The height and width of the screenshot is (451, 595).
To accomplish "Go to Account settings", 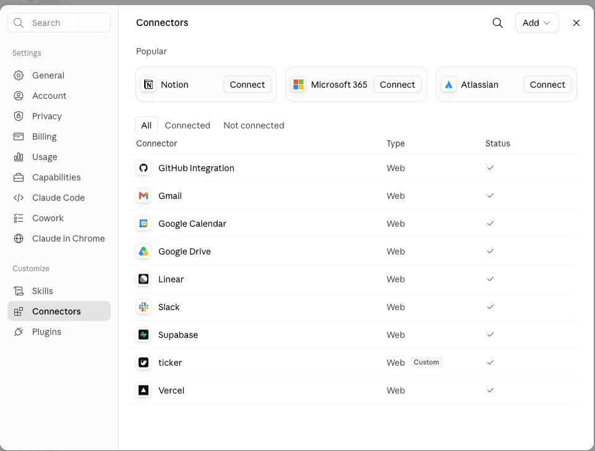I will point(59,96).
